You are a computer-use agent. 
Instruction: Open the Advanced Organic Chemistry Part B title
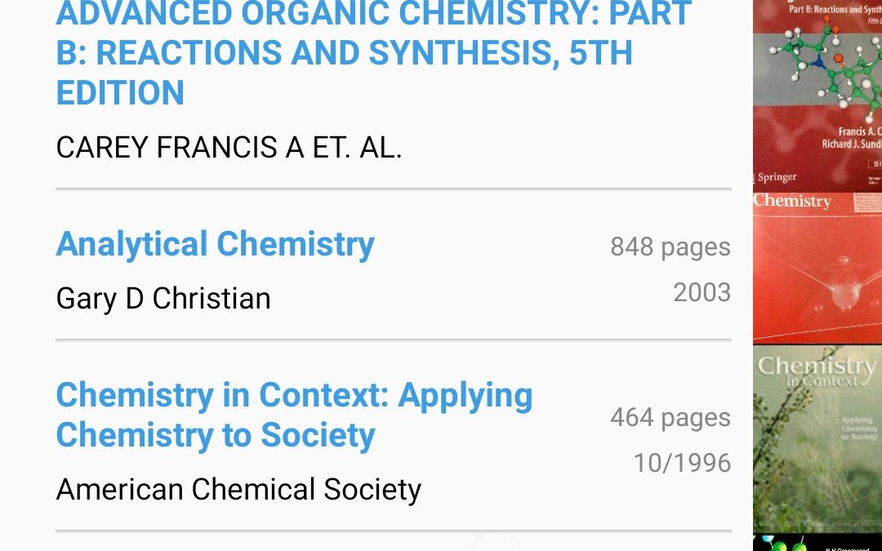pos(373,53)
